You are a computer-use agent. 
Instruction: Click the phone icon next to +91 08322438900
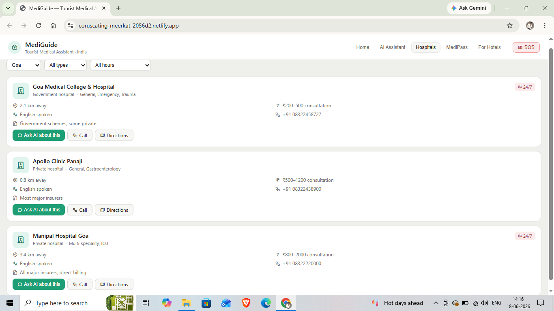click(278, 189)
